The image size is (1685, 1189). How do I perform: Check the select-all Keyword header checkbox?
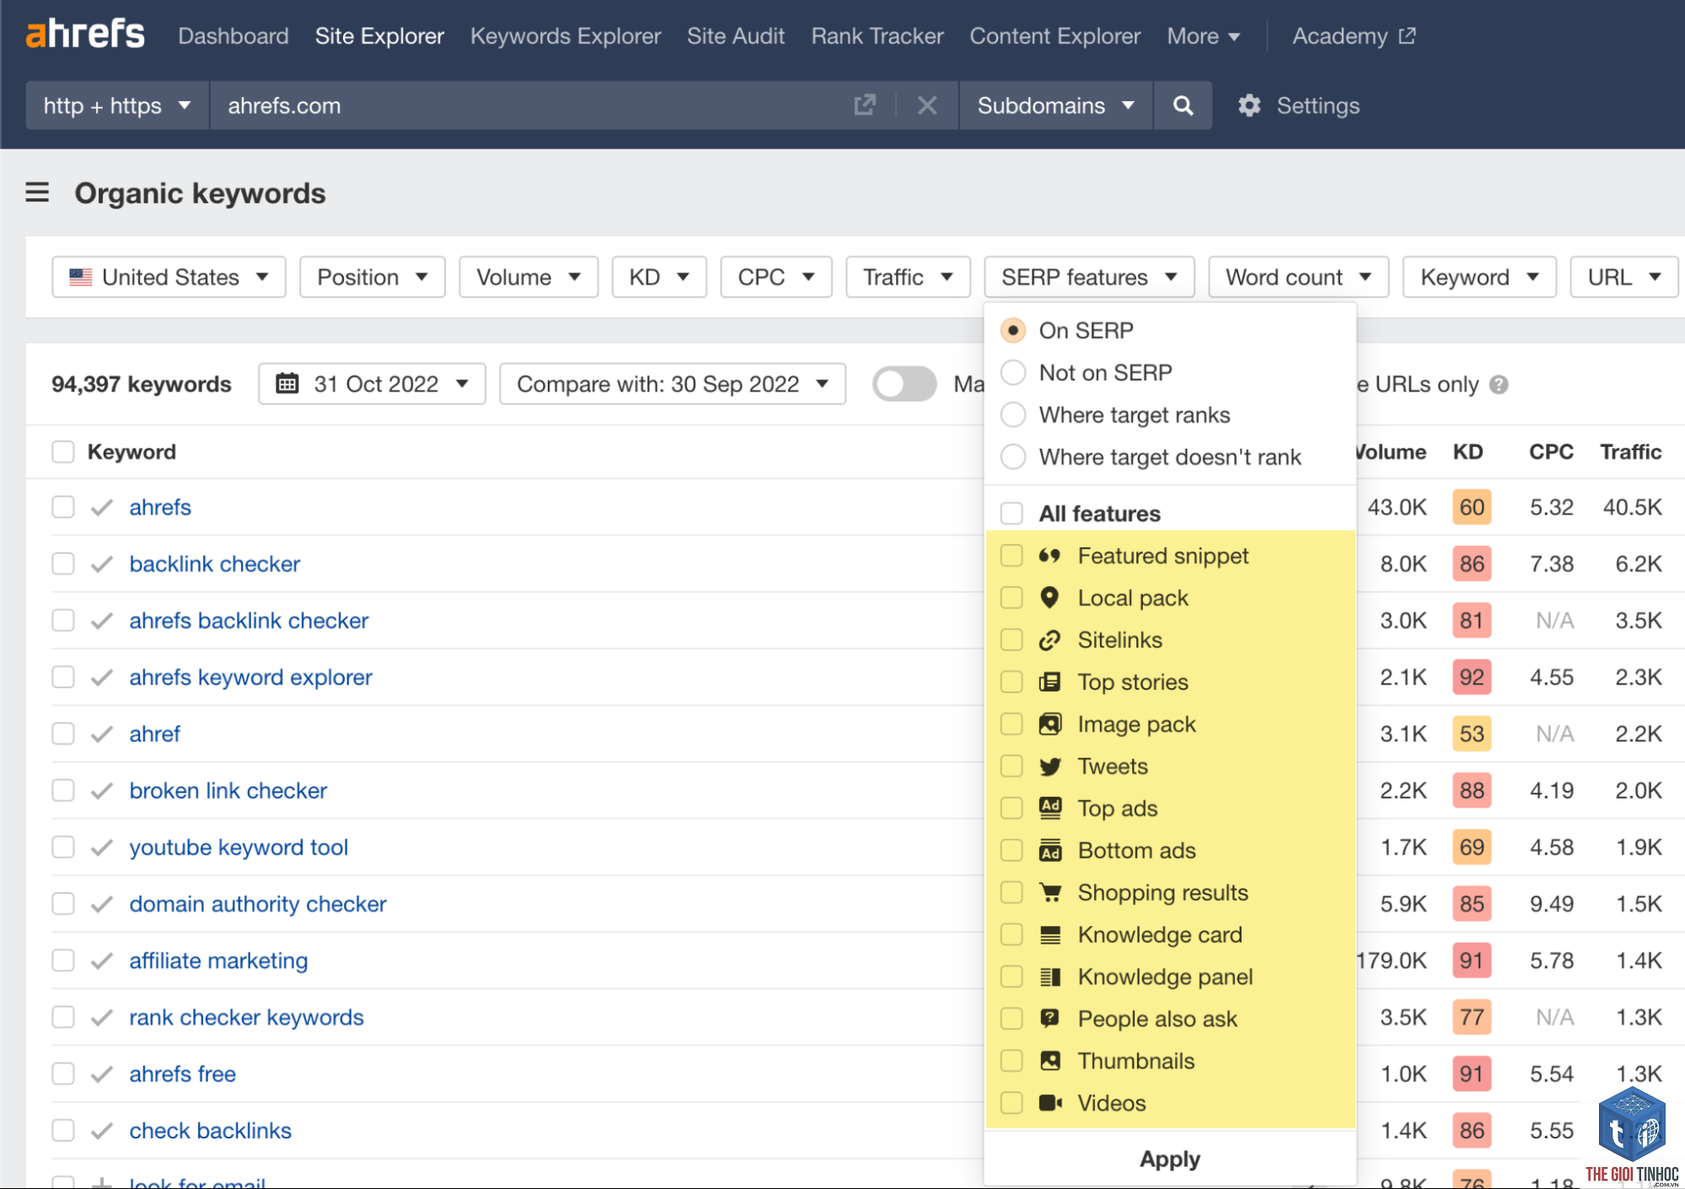63,452
